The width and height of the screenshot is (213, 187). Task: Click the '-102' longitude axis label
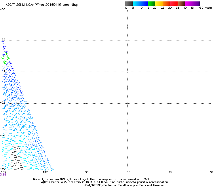(x=44, y=172)
